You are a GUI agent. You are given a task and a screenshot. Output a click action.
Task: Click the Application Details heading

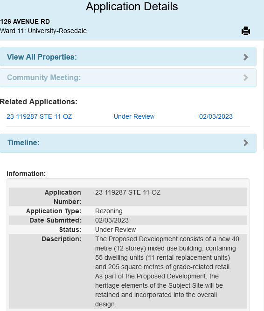click(x=132, y=7)
